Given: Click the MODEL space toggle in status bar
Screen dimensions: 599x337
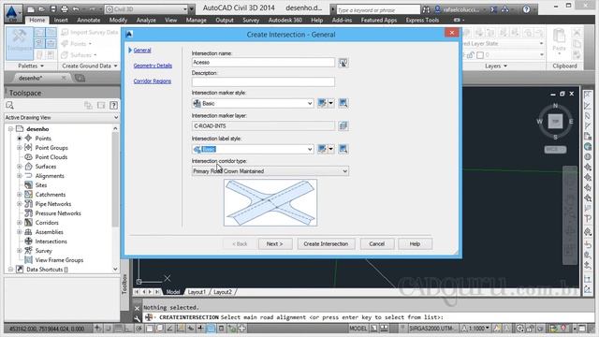Looking at the screenshot, I should click(358, 329).
